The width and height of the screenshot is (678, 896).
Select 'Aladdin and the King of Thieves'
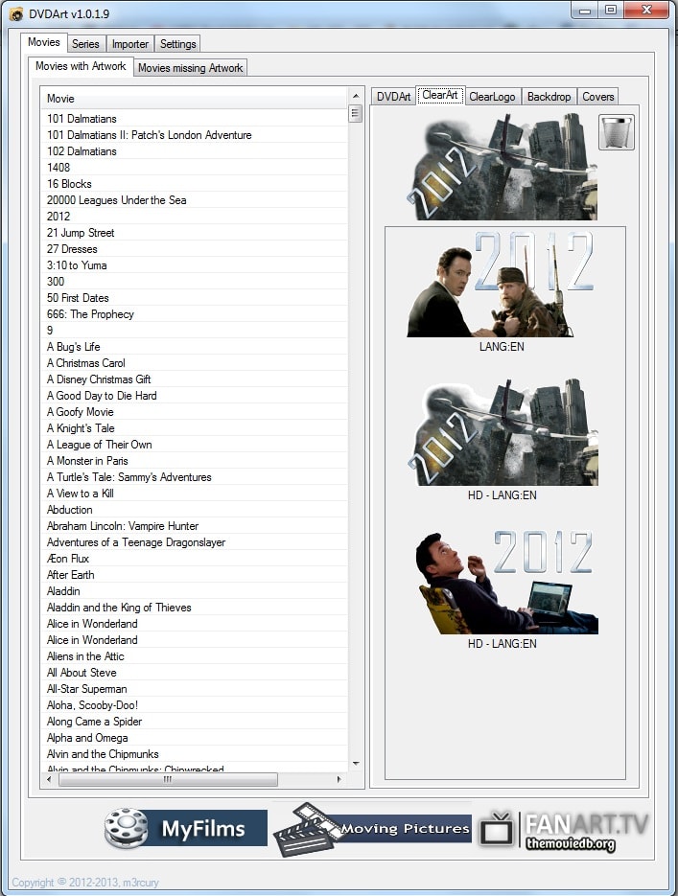(x=195, y=608)
